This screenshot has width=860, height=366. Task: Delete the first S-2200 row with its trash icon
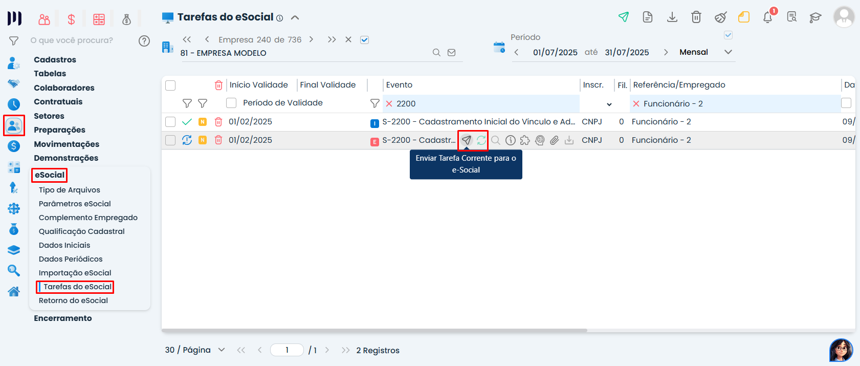click(218, 122)
